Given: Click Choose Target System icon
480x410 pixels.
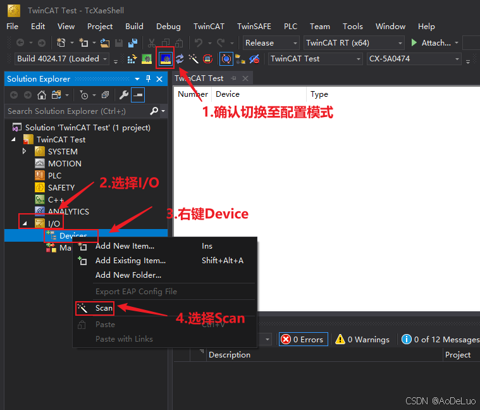Looking at the screenshot, I should coord(240,59).
